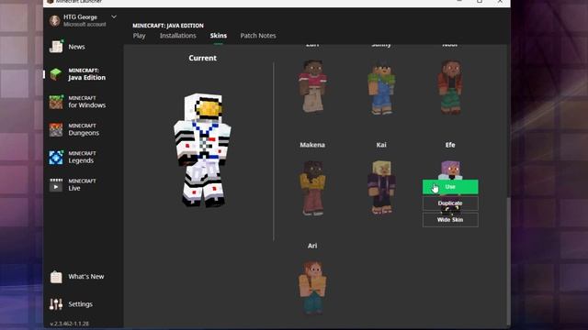This screenshot has height=330, width=588.
Task: Choose Wide Skin for Efe
Action: coord(450,220)
